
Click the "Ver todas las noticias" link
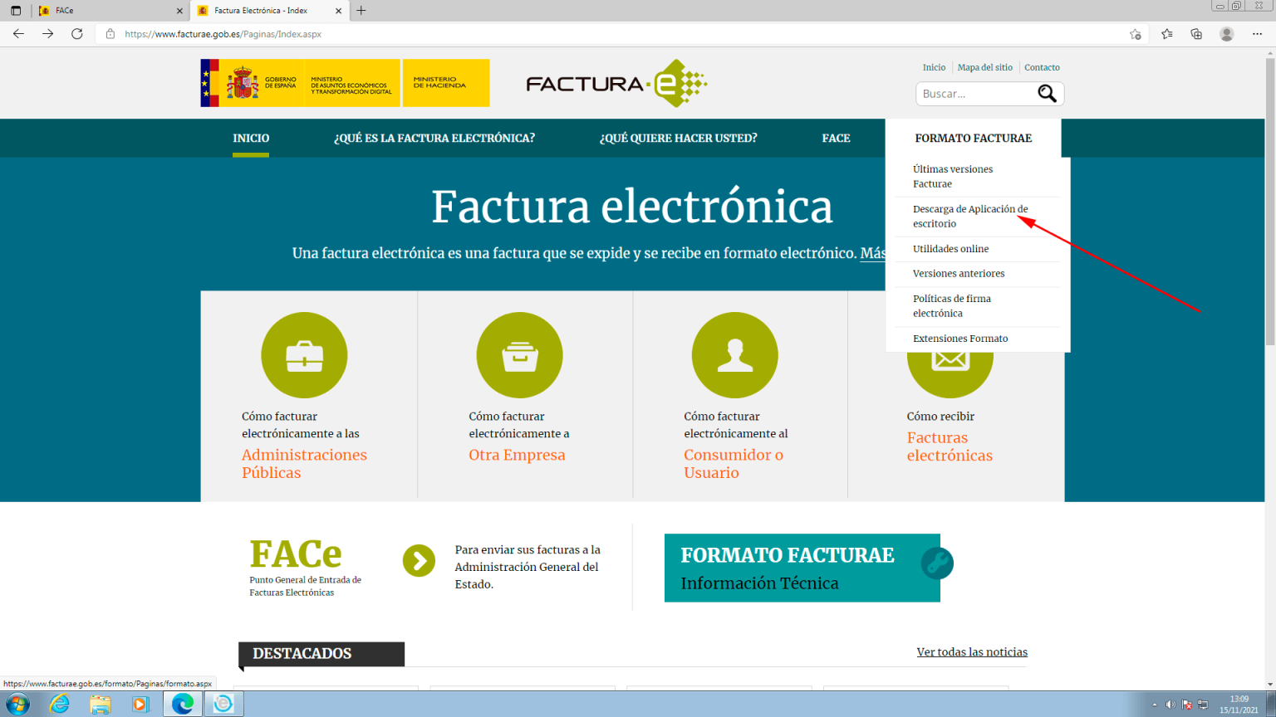click(971, 652)
